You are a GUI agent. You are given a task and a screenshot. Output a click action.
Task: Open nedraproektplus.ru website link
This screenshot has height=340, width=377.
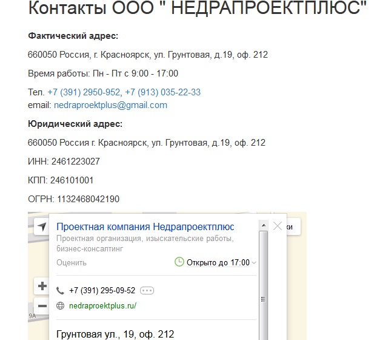(x=103, y=306)
